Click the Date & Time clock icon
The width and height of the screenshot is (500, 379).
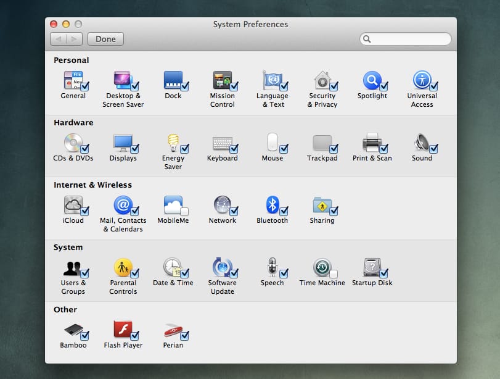pyautogui.click(x=173, y=267)
